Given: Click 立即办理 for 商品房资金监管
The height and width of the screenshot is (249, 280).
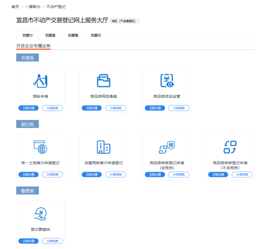Looking at the screenshot, I should 155,108.
